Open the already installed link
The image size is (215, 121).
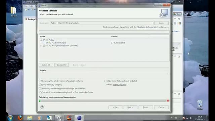120,85
